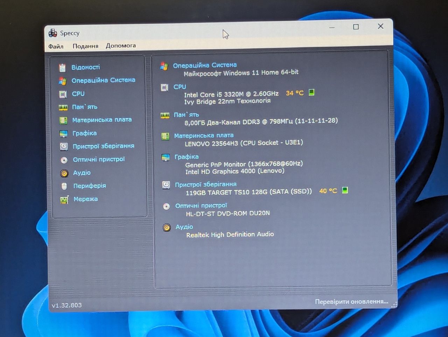Open Пам`ять RAM icon in sidebar

point(63,107)
